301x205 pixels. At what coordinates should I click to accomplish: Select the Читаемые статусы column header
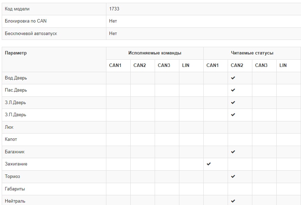pyautogui.click(x=252, y=53)
